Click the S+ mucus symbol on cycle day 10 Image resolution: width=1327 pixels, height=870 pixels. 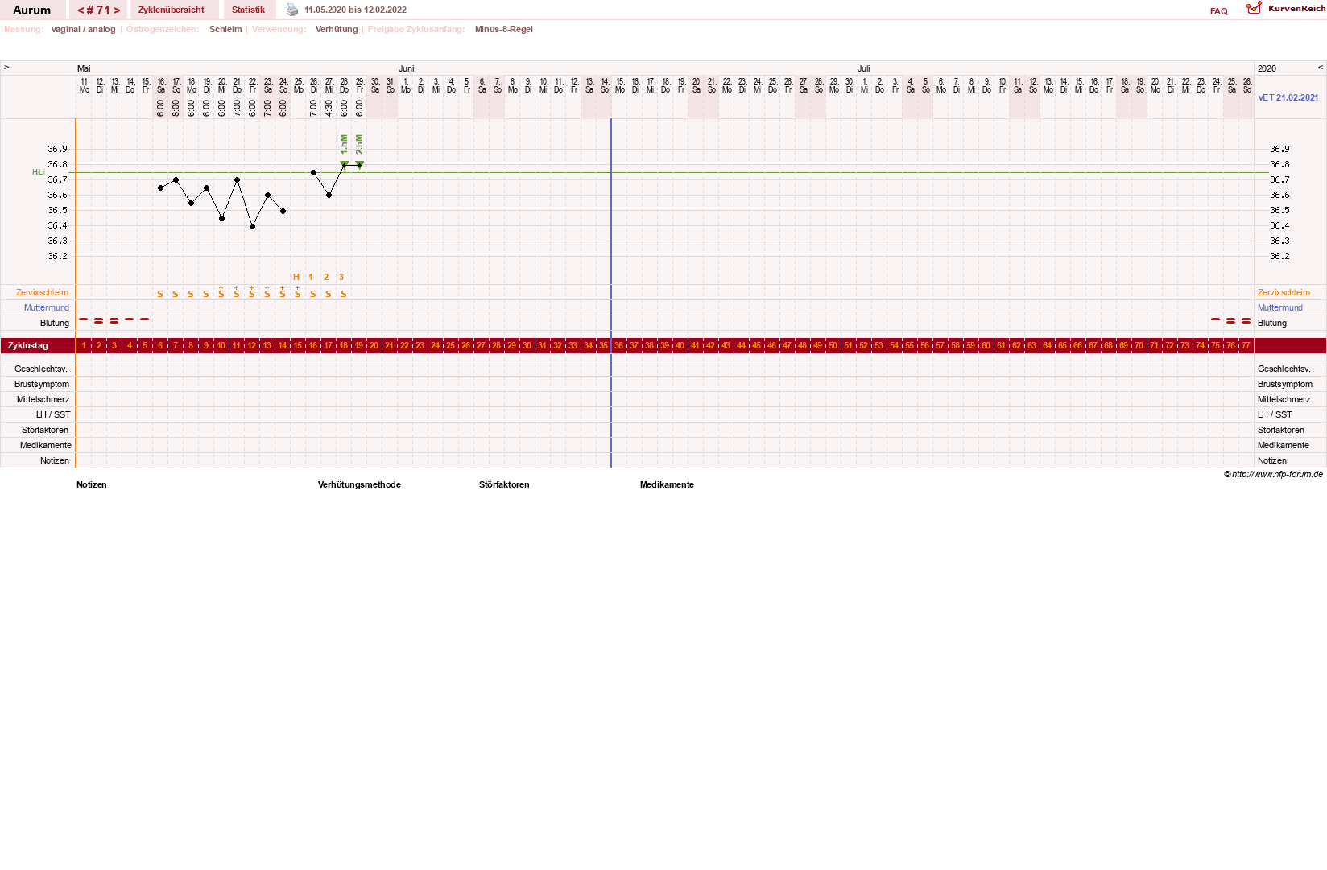tap(221, 292)
